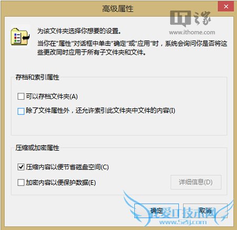The image size is (237, 230).
Task: Click the www.ithome.com watermark link
Action: [192, 32]
